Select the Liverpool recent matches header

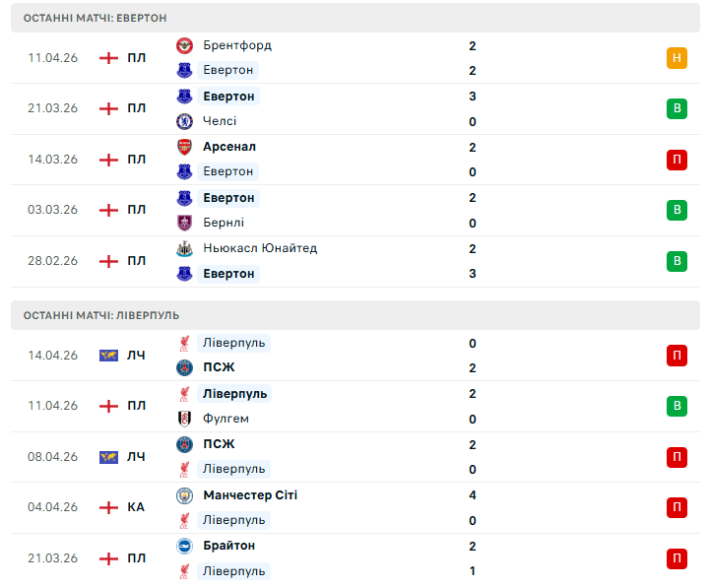click(102, 315)
